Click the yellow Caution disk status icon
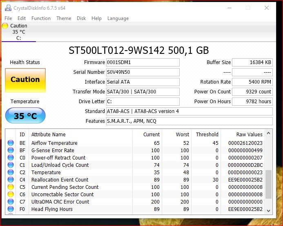 (5, 26)
